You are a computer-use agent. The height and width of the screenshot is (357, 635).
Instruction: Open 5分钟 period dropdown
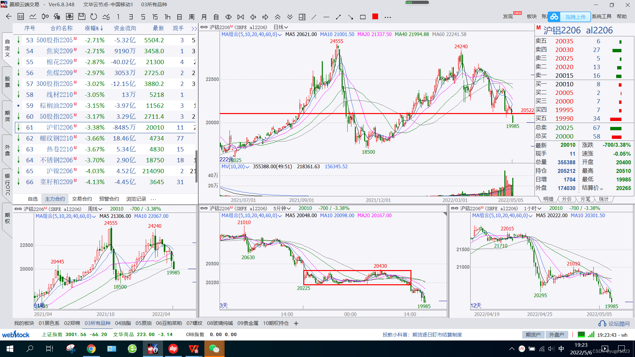pyautogui.click(x=282, y=208)
